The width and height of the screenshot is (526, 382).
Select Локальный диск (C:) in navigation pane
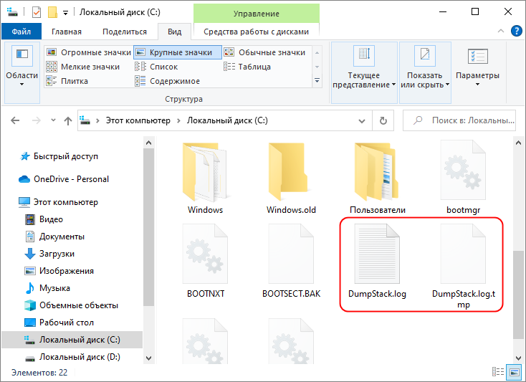pos(72,340)
